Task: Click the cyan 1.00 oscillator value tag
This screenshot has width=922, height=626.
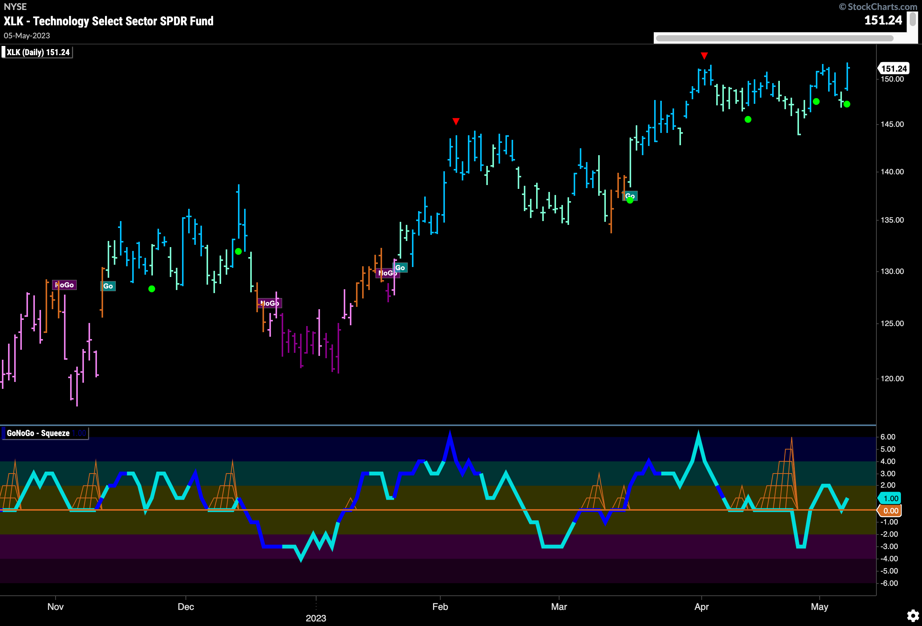Action: pos(890,498)
